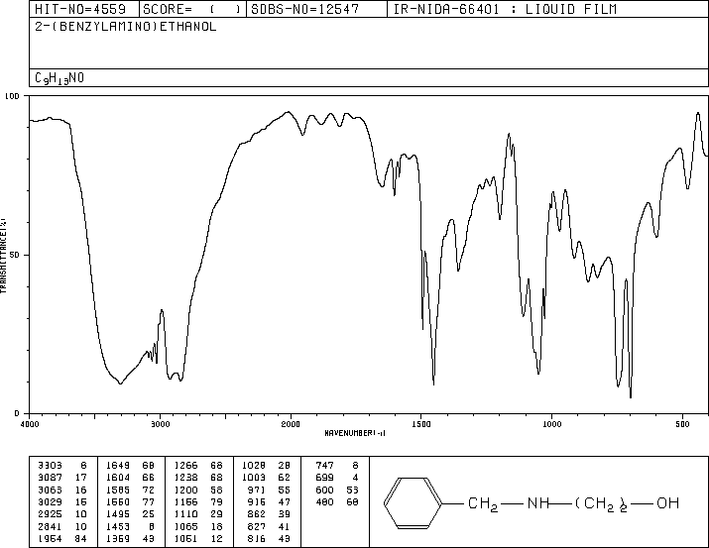709x548 pixels.
Task: Click the 500 tick on the wavenumber axis
Action: click(x=682, y=424)
